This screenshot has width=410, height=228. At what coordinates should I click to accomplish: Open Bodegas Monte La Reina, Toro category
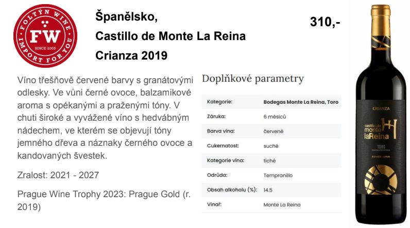pos(301,102)
